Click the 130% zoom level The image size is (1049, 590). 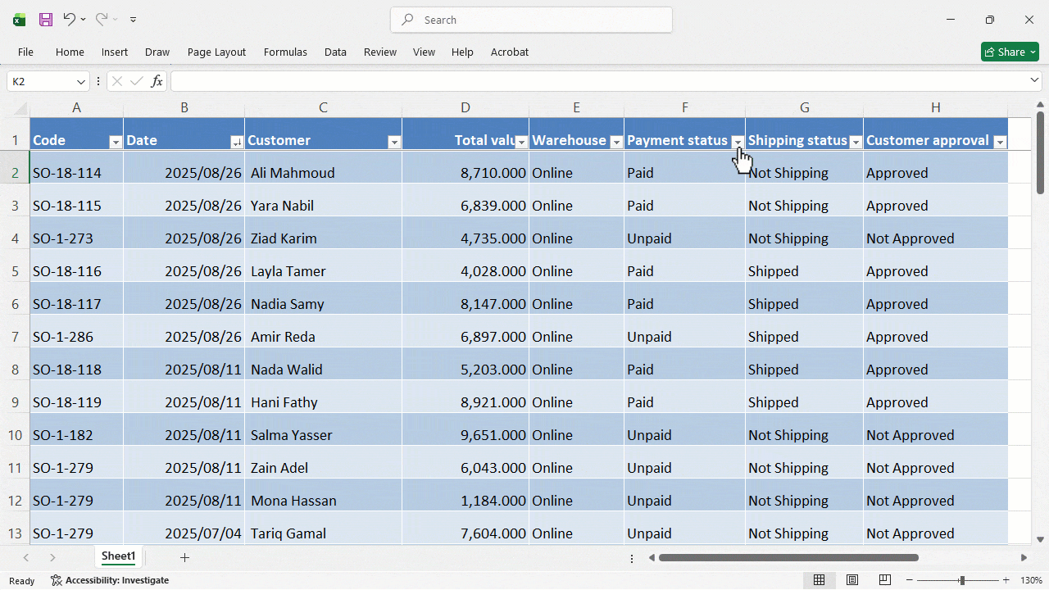1029,580
